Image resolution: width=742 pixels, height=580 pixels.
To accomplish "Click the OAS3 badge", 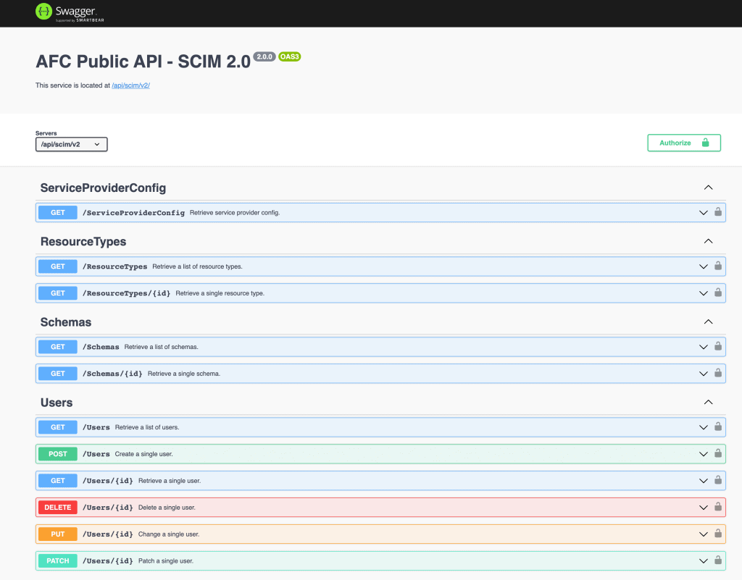I will tap(290, 56).
